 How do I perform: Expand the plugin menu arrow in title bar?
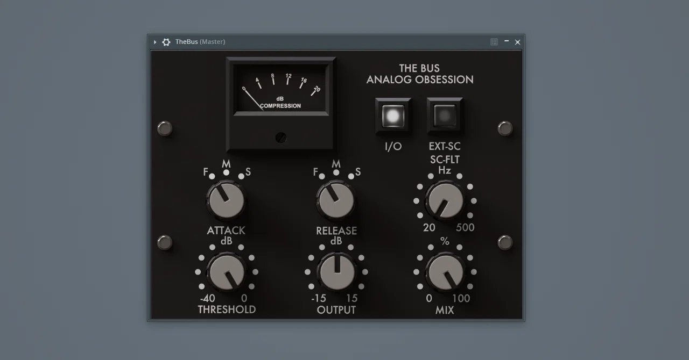click(x=155, y=42)
